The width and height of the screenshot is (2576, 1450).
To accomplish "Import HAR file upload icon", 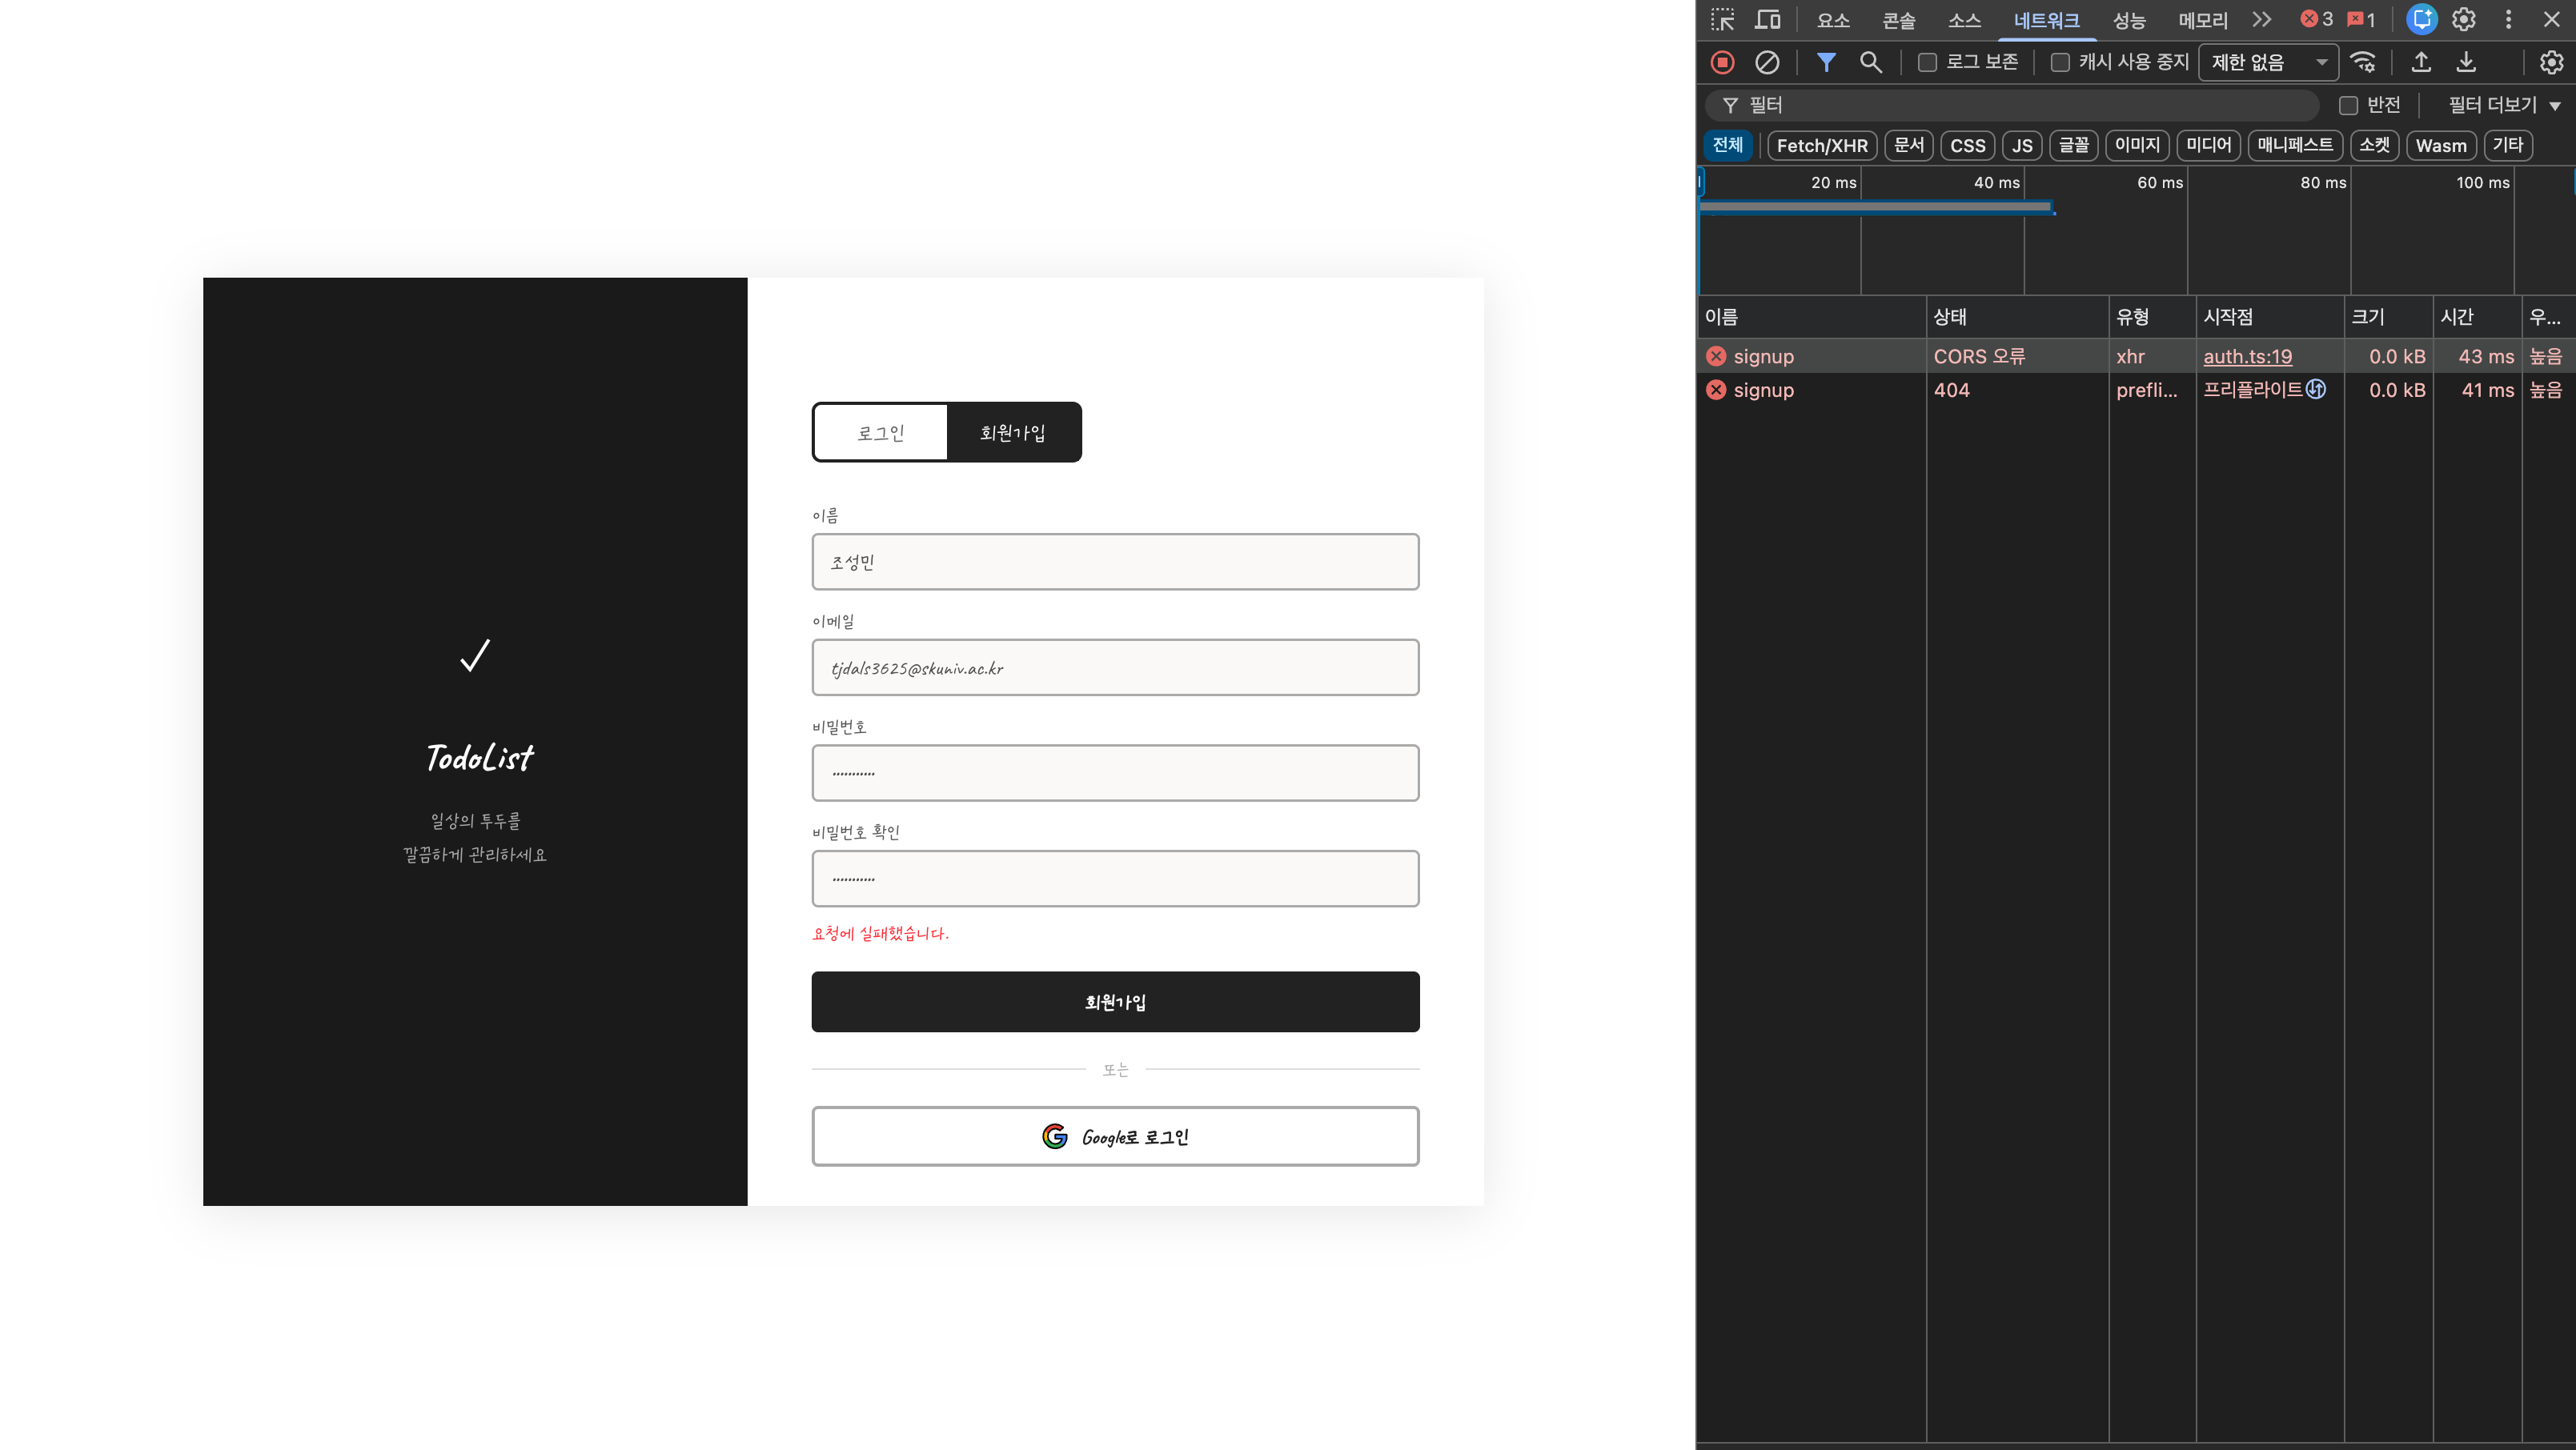I will tap(2421, 62).
